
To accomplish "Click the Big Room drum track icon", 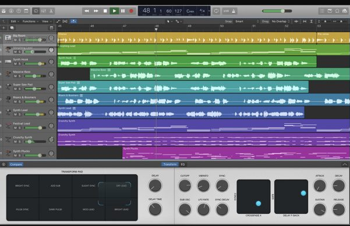I will pos(8,38).
